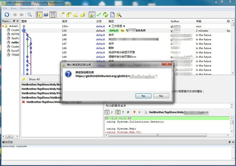This screenshot has height=166, width=236.
Task: Go back with the left arrow
Action: pos(15,15)
